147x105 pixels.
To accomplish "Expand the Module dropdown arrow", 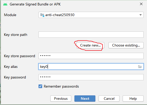I will [x=140, y=15].
